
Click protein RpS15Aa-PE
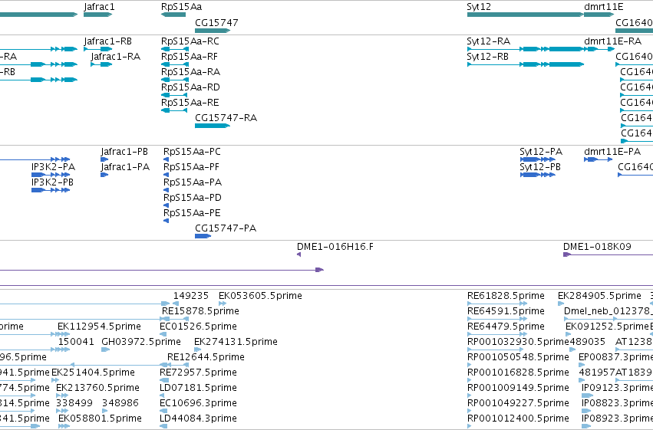(192, 214)
